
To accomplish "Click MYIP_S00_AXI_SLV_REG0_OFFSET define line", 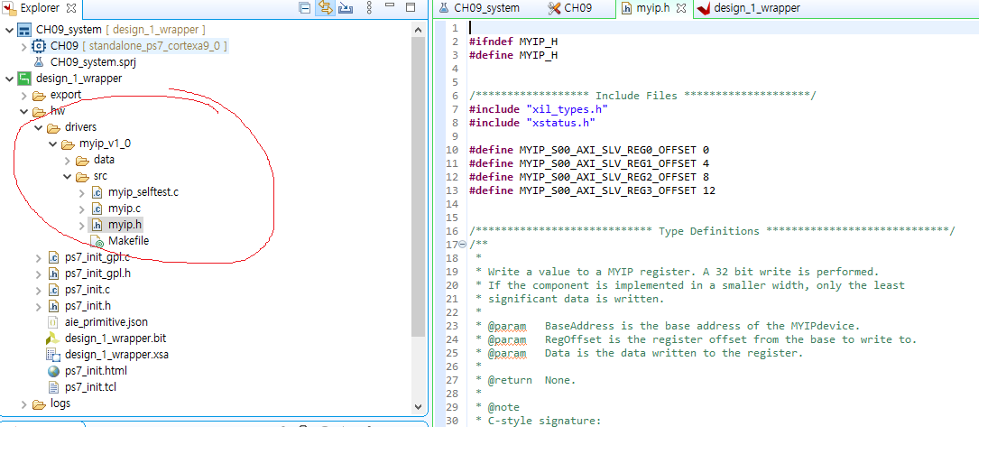I will [x=589, y=150].
